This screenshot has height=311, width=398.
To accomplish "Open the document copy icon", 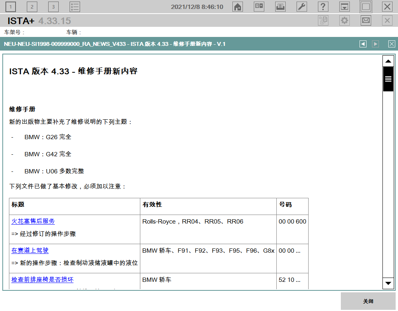I will point(323,20).
